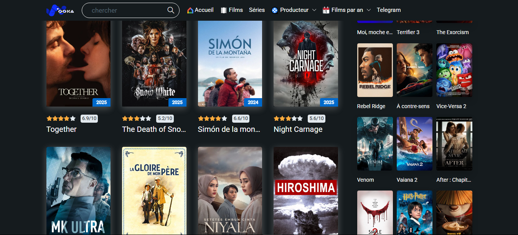Click the À contre-sens title text
Viewport: 518px width, 235px height.
413,106
